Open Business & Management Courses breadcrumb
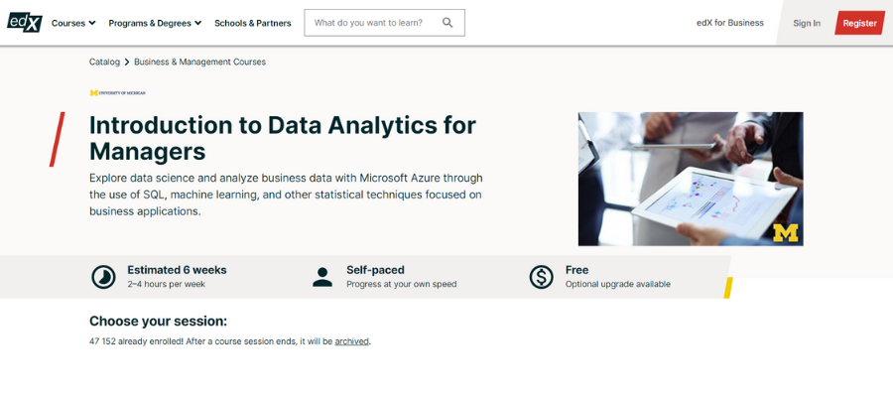Screen dimensions: 893x397 (x=199, y=62)
